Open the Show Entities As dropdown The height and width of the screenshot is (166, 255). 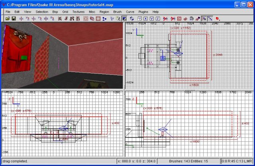tap(218, 19)
